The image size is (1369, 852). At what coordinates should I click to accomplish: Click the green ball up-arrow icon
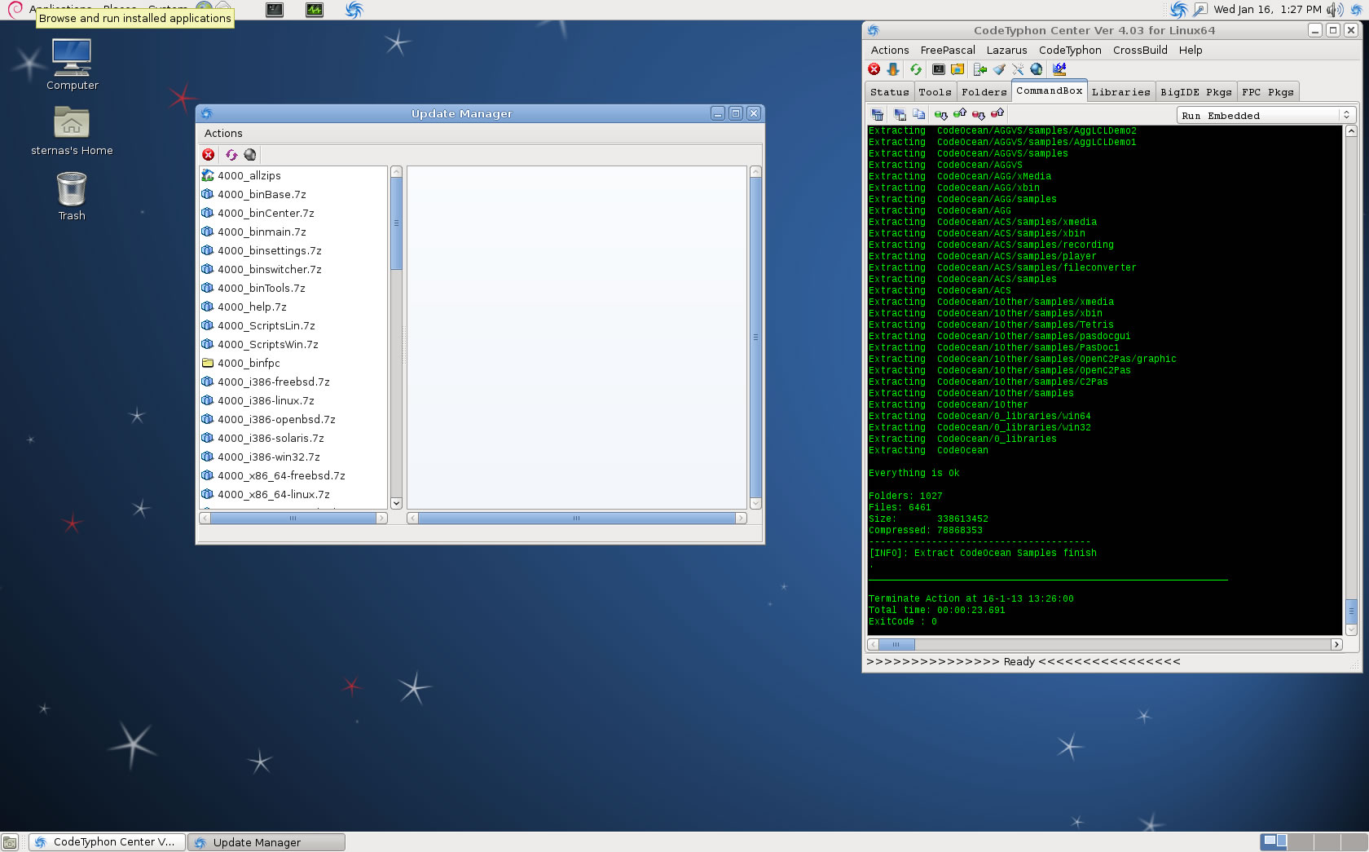[960, 113]
